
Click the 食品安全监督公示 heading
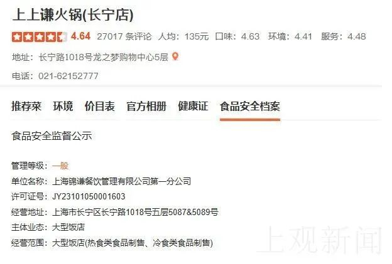tap(52, 136)
